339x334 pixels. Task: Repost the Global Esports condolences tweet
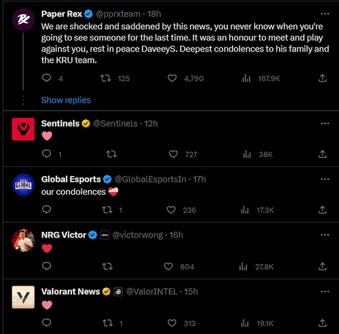pos(107,210)
